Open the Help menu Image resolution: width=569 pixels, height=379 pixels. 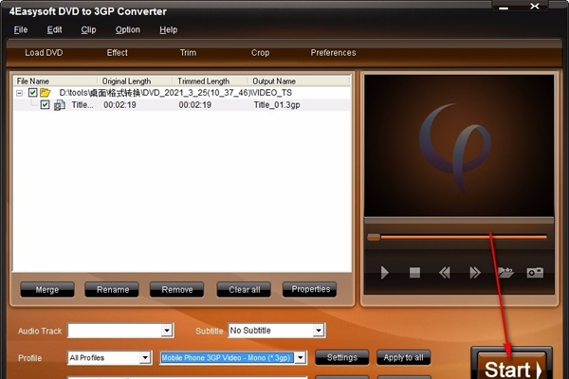point(169,29)
